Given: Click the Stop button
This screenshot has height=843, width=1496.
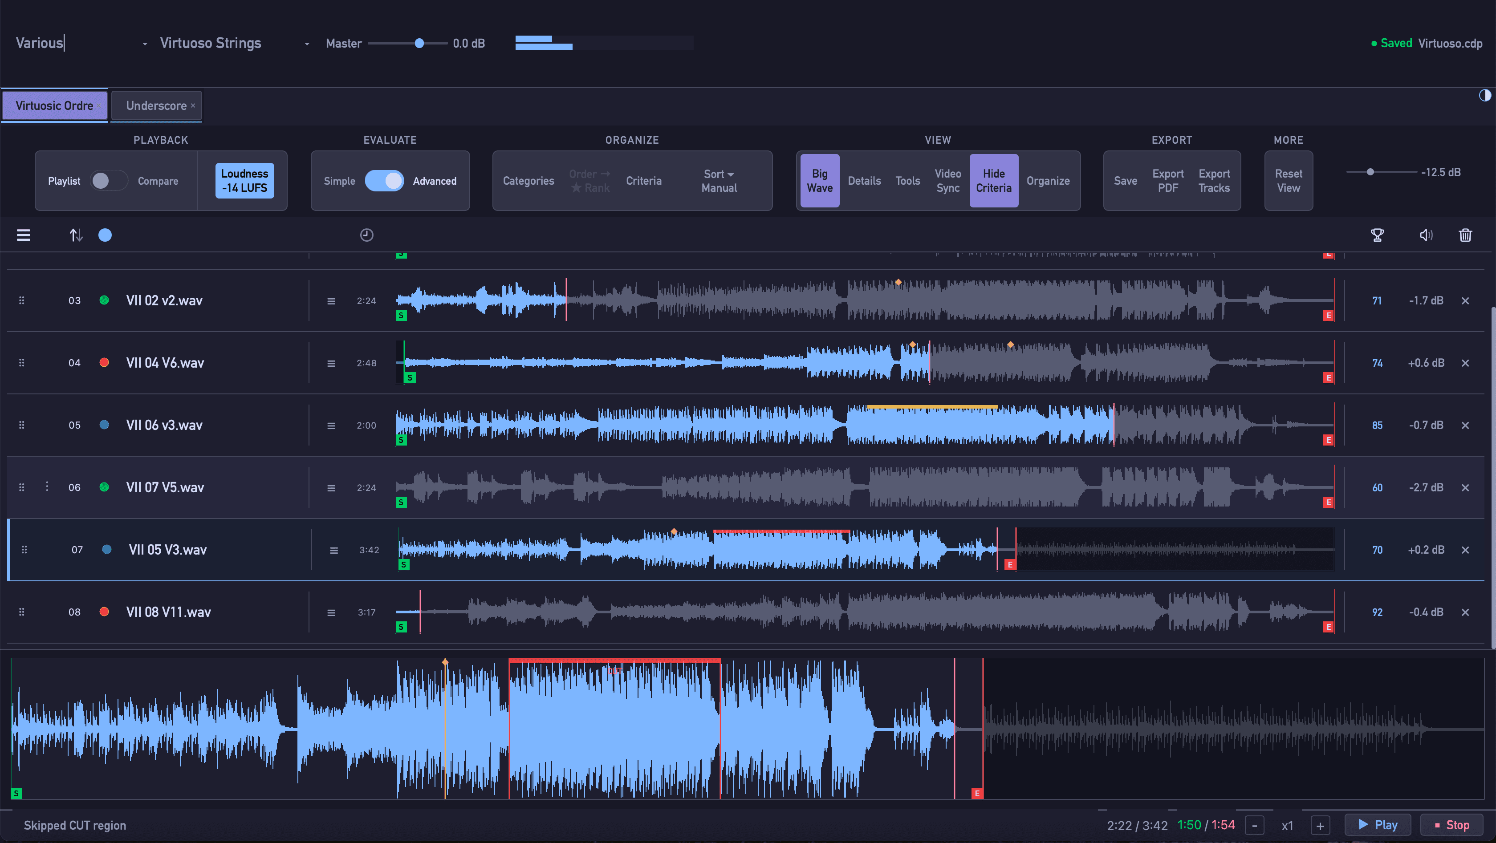Looking at the screenshot, I should coord(1451,825).
